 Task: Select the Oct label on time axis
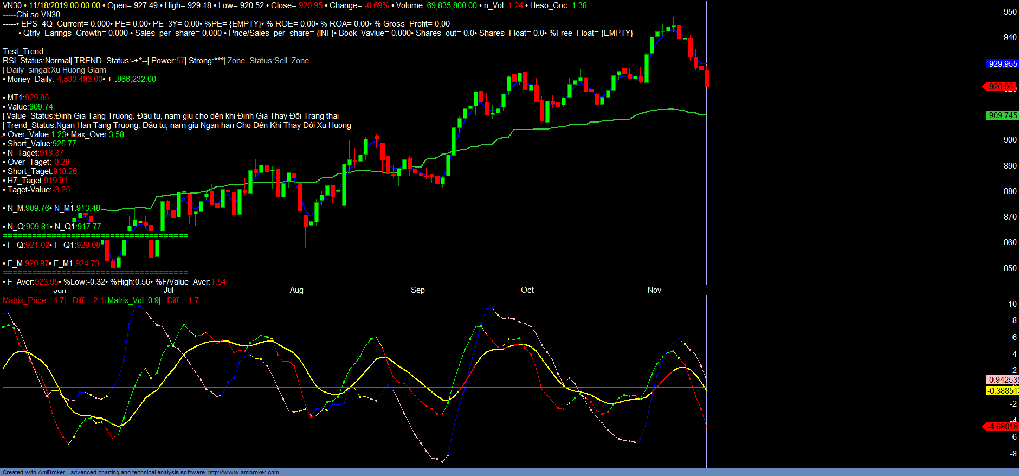click(527, 290)
